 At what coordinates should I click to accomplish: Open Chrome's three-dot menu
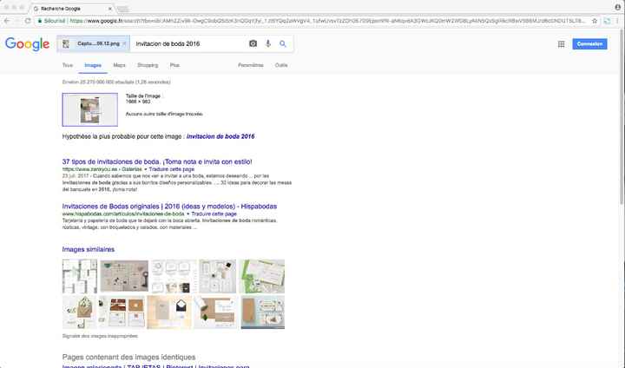(x=617, y=20)
